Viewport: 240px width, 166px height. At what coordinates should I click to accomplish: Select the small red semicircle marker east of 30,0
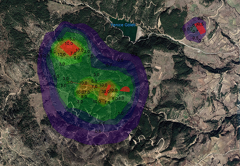pyautogui.click(x=126, y=89)
